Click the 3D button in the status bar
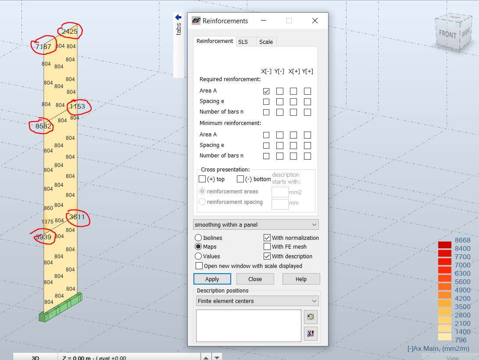This screenshot has height=360, width=479. coord(35,358)
